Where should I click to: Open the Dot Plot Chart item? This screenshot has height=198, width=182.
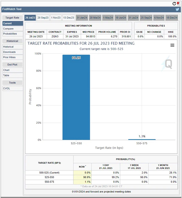click(x=12, y=70)
